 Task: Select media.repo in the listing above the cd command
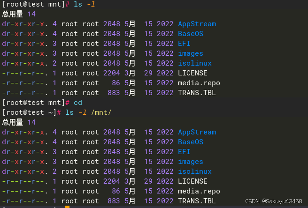point(199,83)
